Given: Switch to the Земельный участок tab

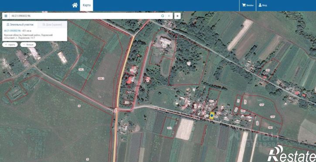Looking at the screenshot, I should coord(19,24).
